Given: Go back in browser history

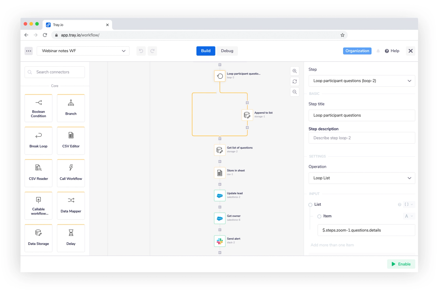Looking at the screenshot, I should click(x=26, y=35).
